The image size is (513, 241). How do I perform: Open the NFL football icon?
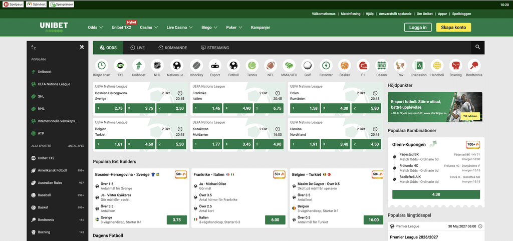(271, 66)
